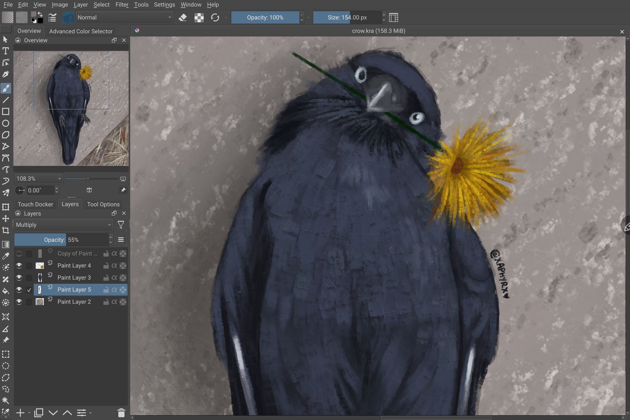630x420 pixels.
Task: Select the Text tool
Action: click(6, 51)
